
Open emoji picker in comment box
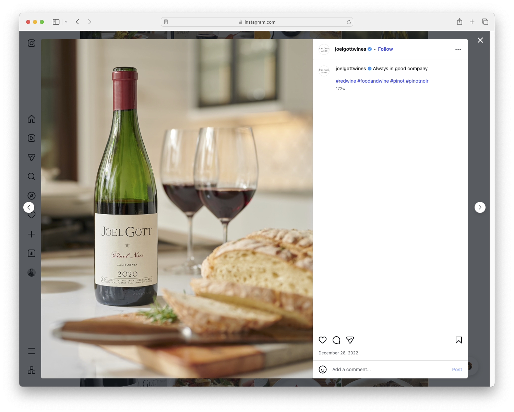[323, 369]
